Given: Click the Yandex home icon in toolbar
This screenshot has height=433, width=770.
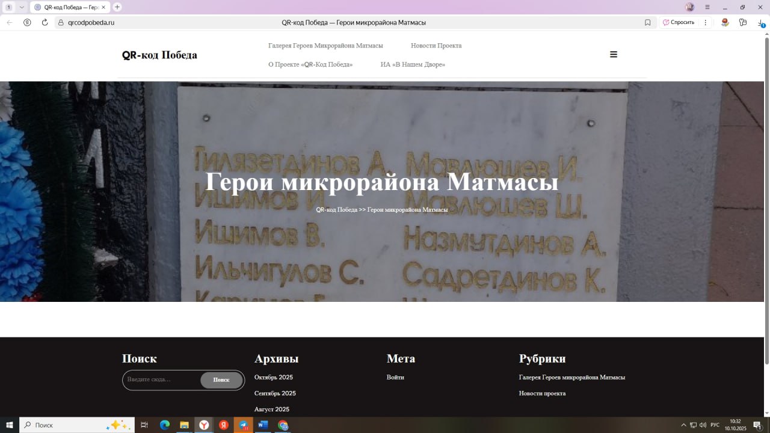Looking at the screenshot, I should [27, 22].
